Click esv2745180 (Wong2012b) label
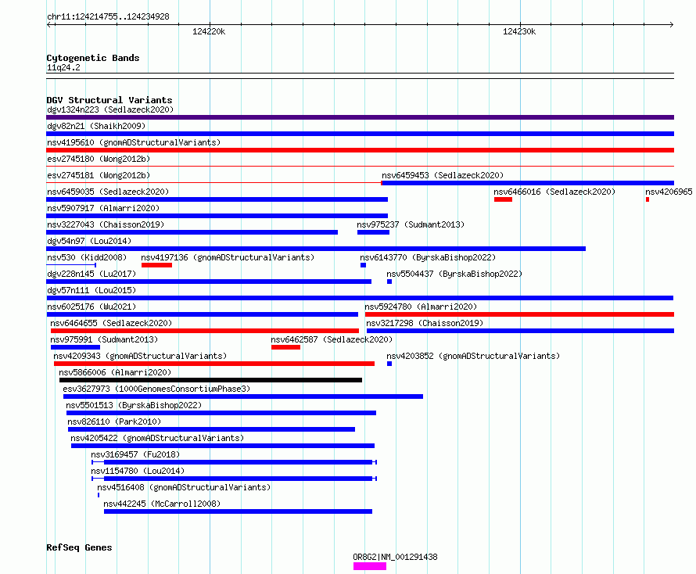The height and width of the screenshot is (574, 696). 99,159
